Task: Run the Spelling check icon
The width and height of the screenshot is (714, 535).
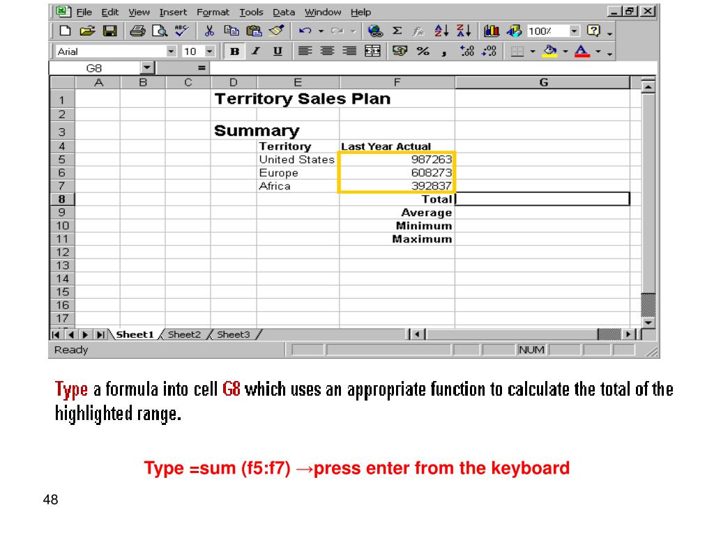Action: [x=182, y=31]
